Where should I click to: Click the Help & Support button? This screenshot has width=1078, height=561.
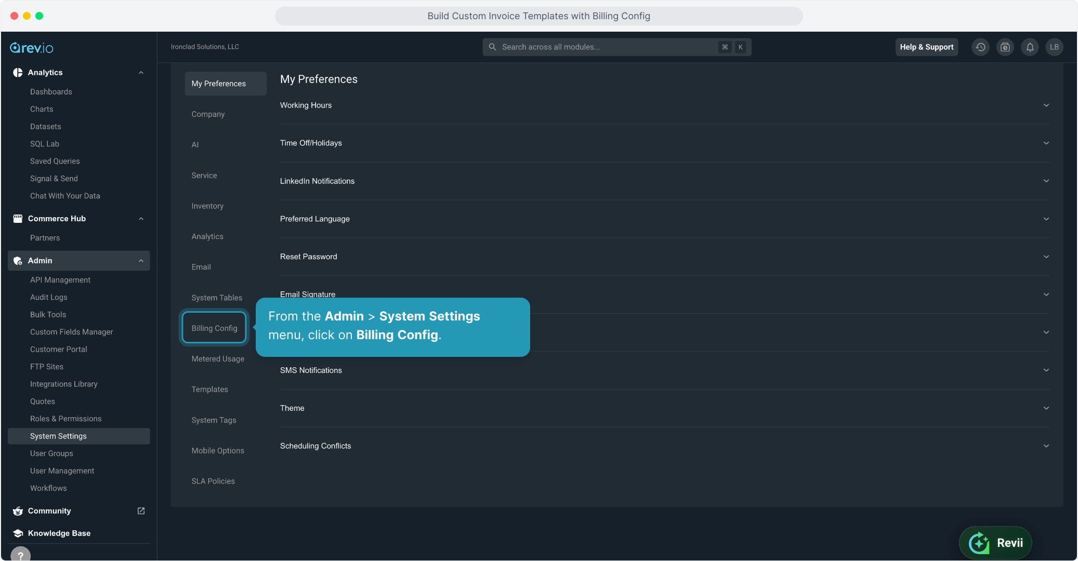tap(927, 47)
